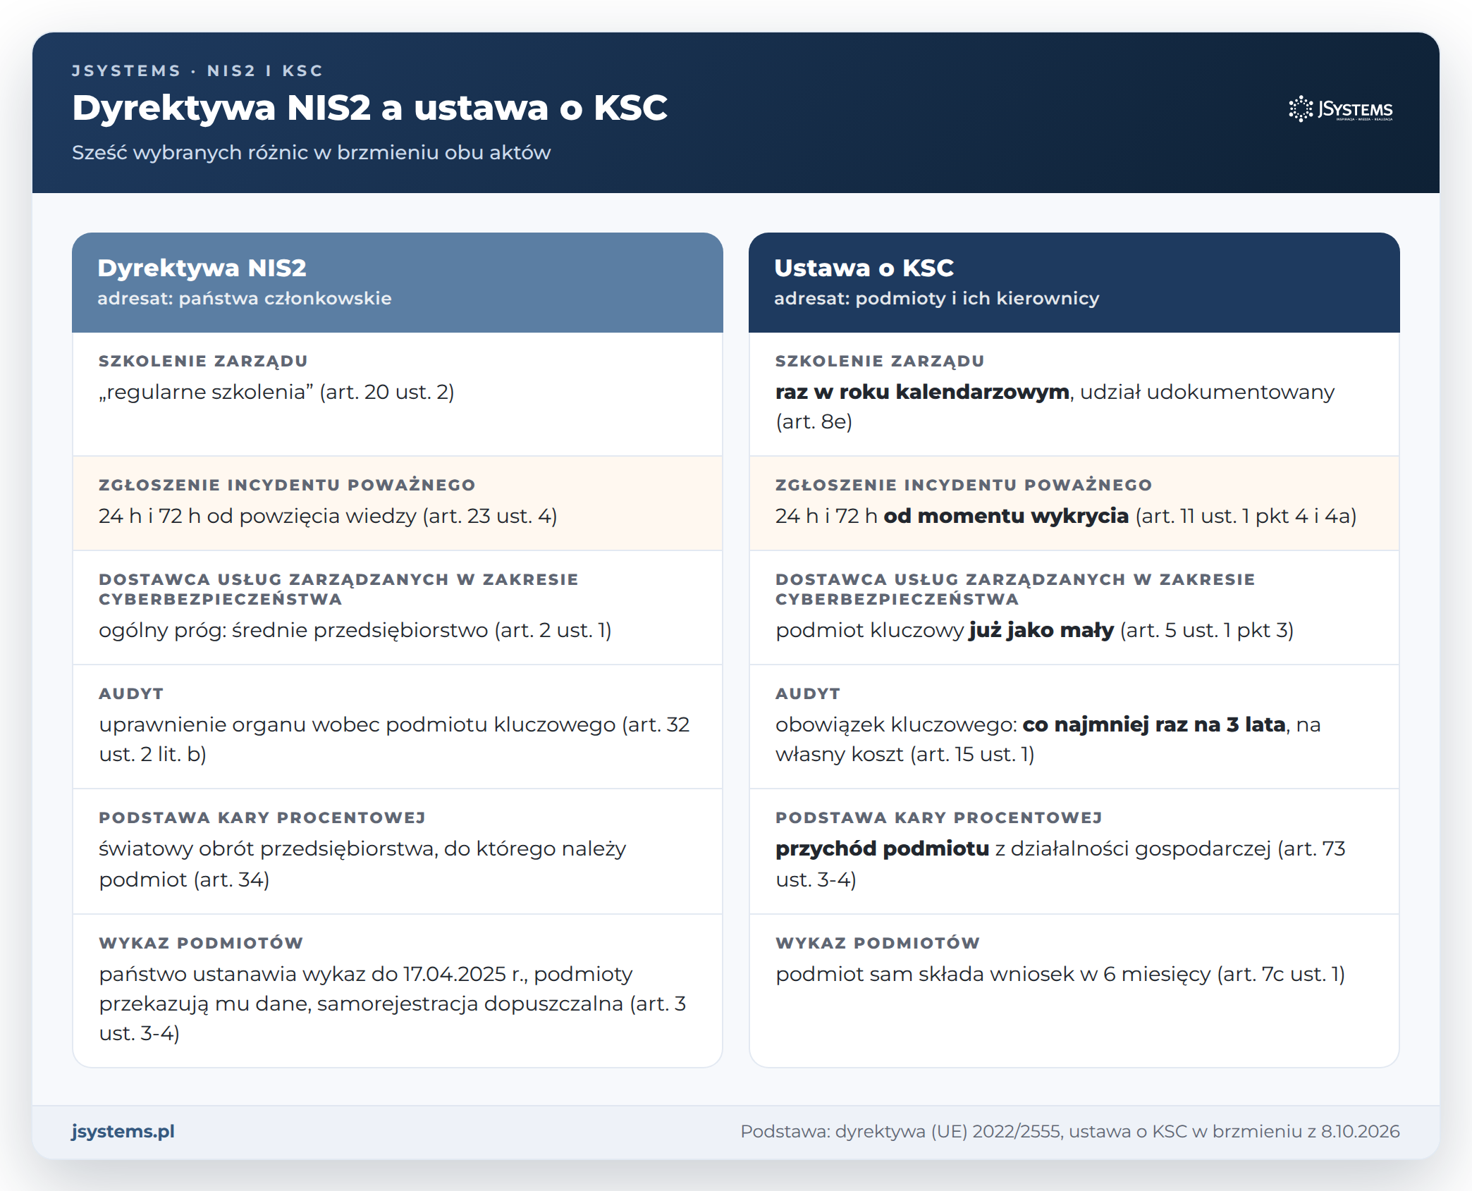Click 'światowy obrót przedsiębiorstwa' text
Screen dimensions: 1472x1191
pos(269,848)
